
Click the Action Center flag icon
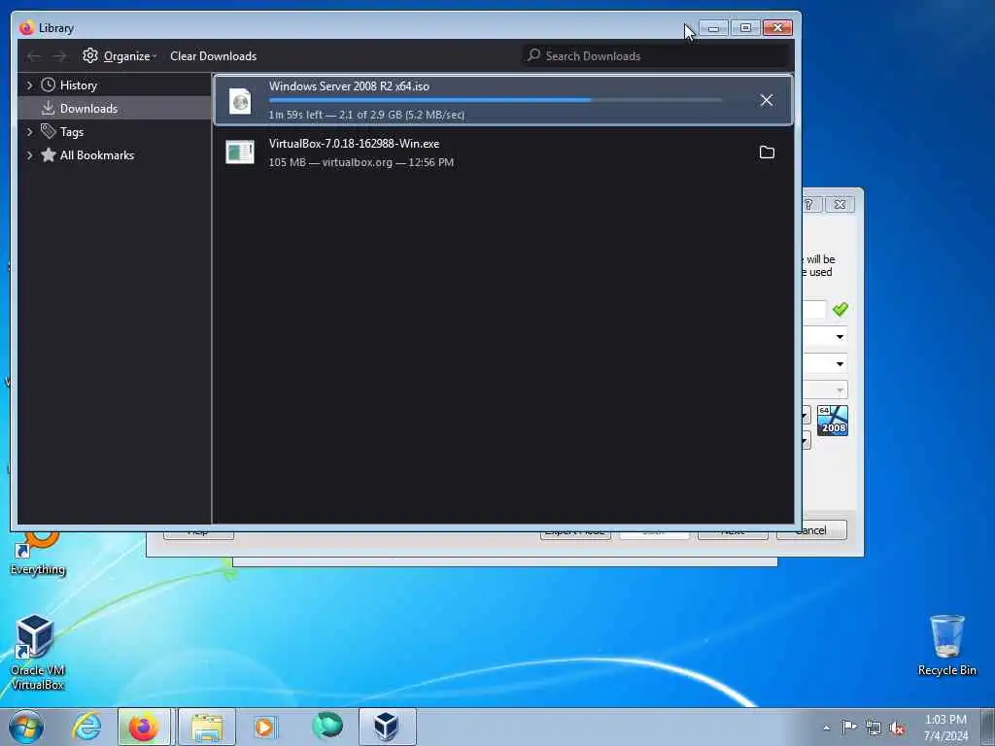[x=849, y=727]
